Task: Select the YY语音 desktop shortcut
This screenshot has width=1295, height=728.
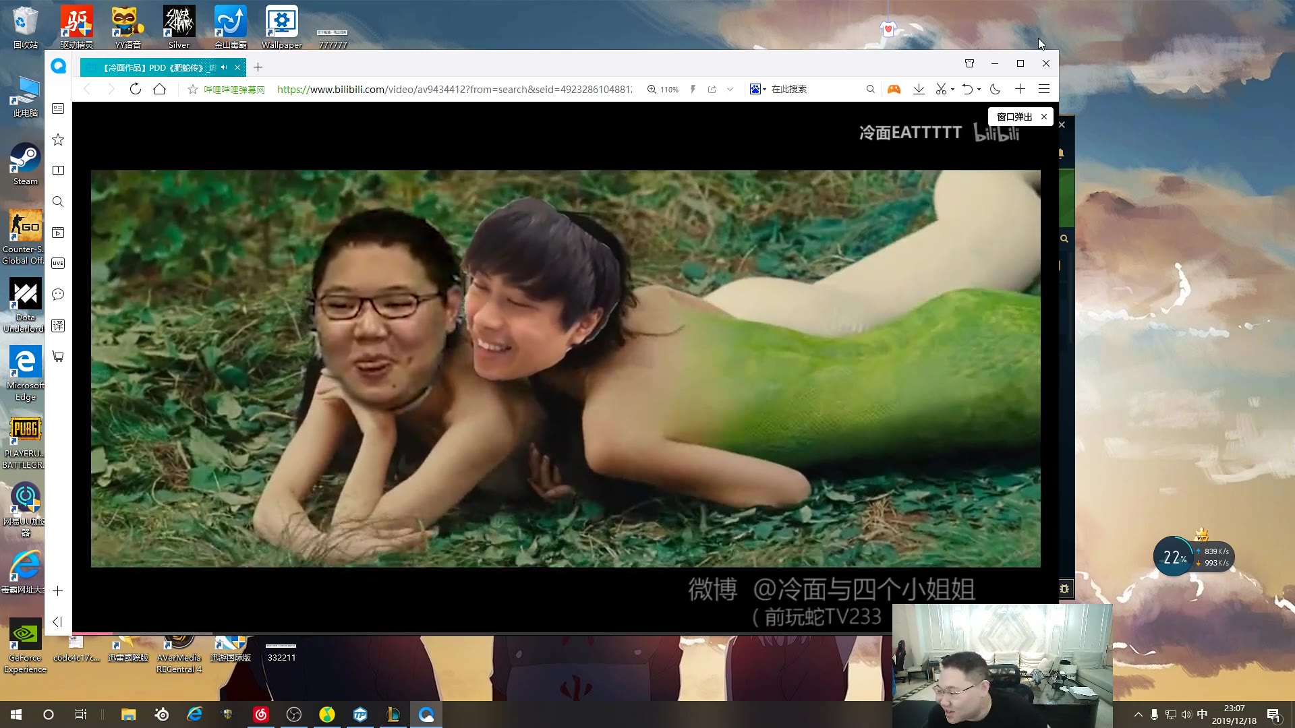Action: click(127, 27)
